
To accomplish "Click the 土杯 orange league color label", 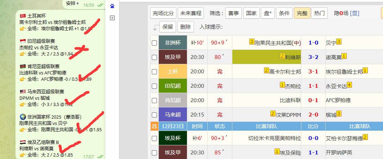I will click(x=172, y=72).
